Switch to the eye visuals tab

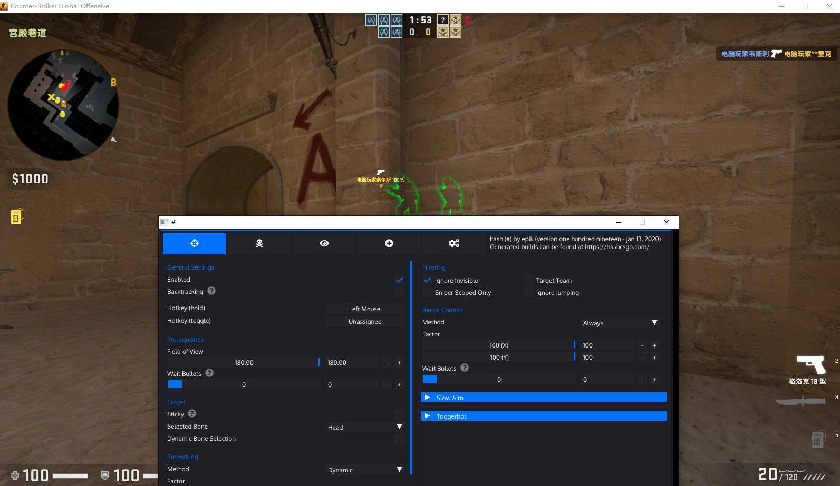(324, 243)
